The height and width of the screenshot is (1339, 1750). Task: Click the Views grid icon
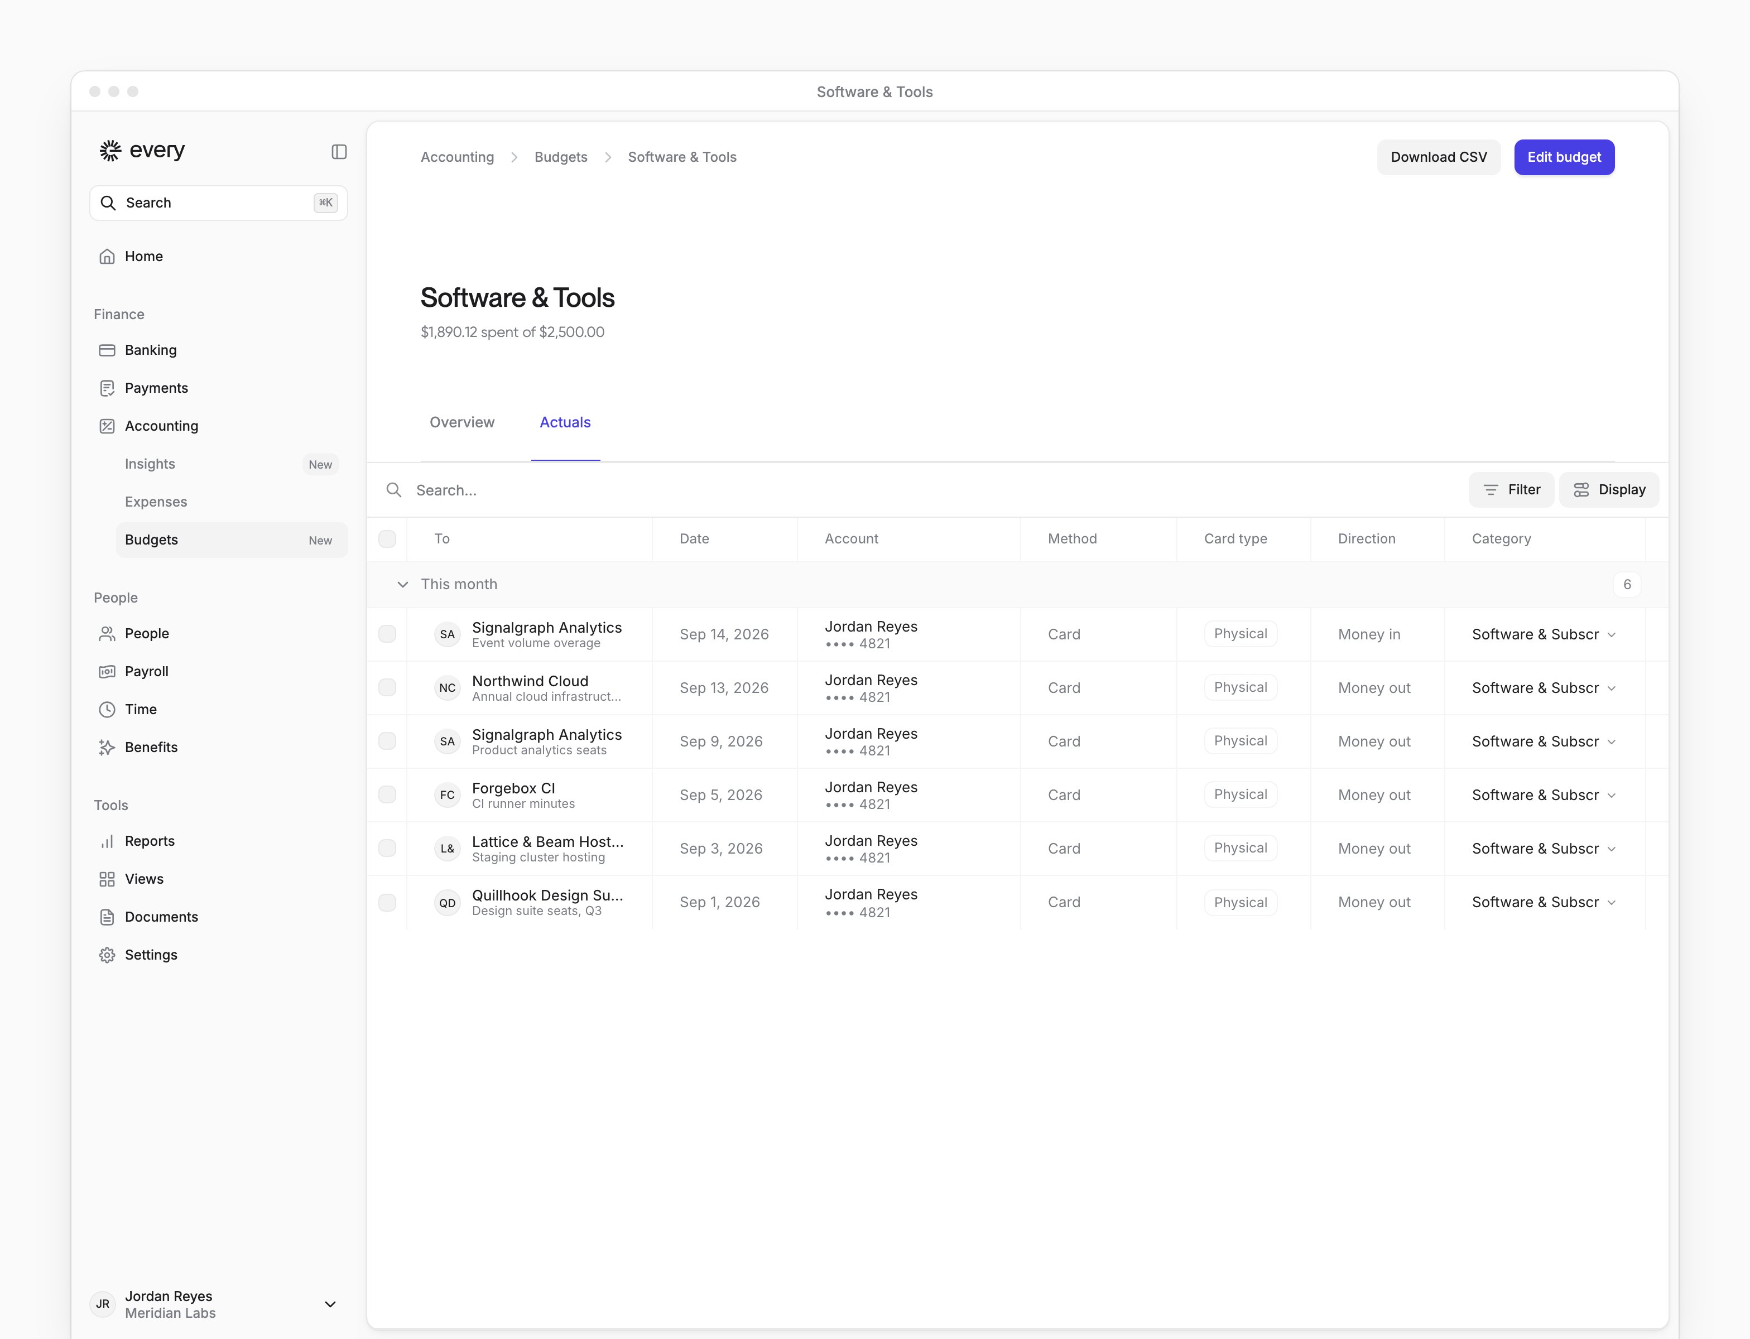click(x=107, y=879)
